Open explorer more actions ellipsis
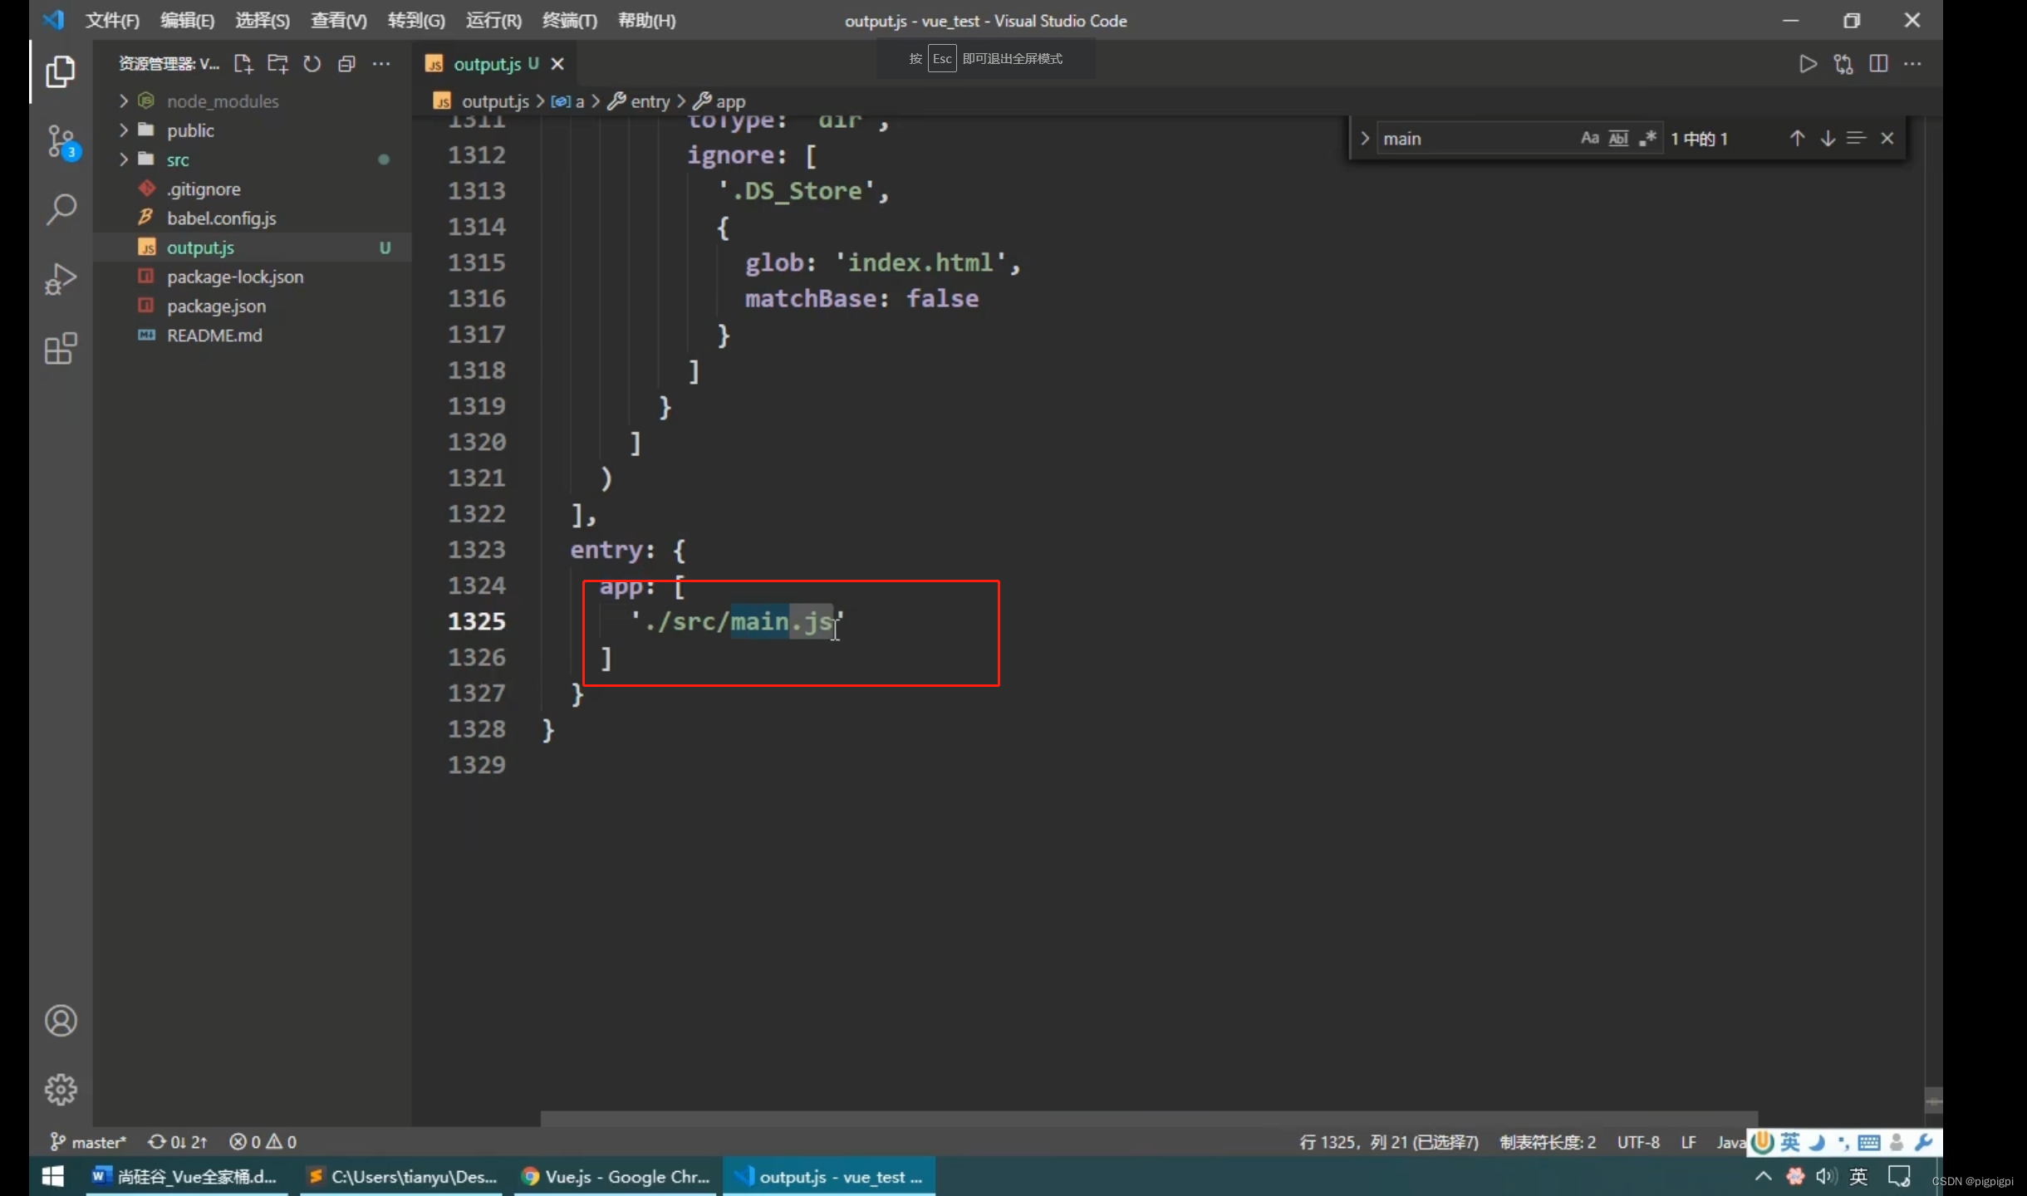The width and height of the screenshot is (2027, 1196). [381, 64]
